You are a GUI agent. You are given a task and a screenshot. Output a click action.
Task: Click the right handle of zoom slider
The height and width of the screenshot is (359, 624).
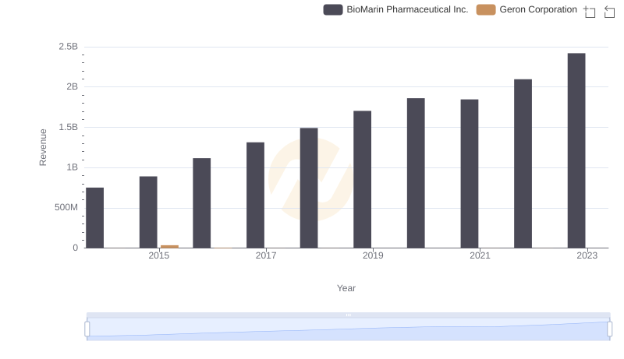click(x=609, y=329)
